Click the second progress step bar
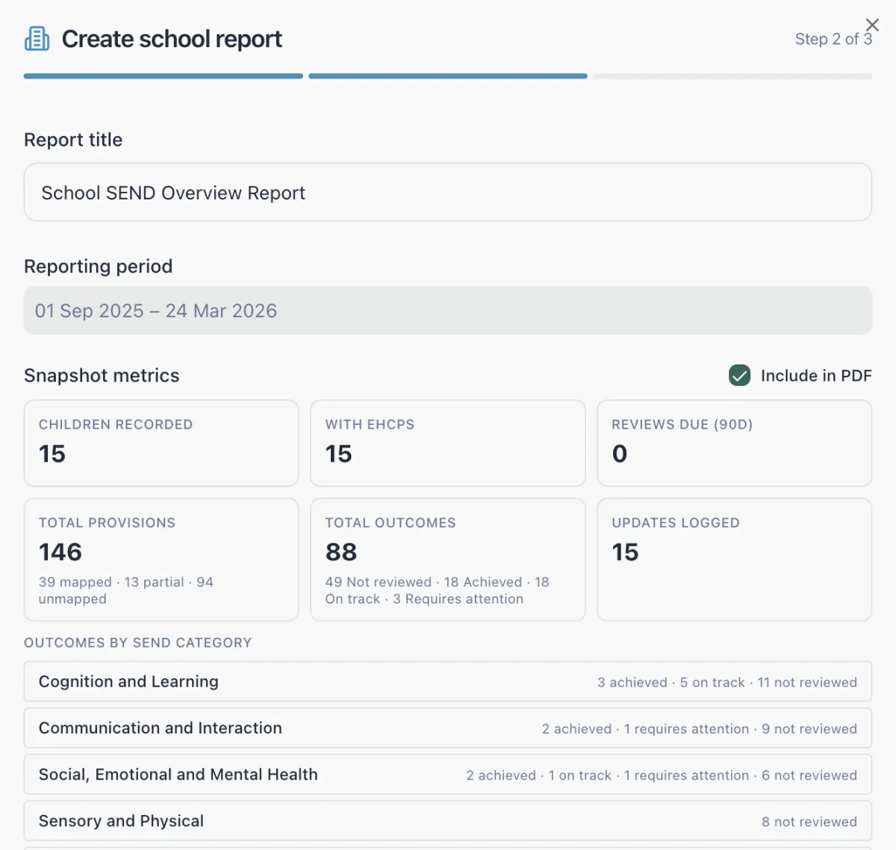This screenshot has width=896, height=850. point(447,76)
